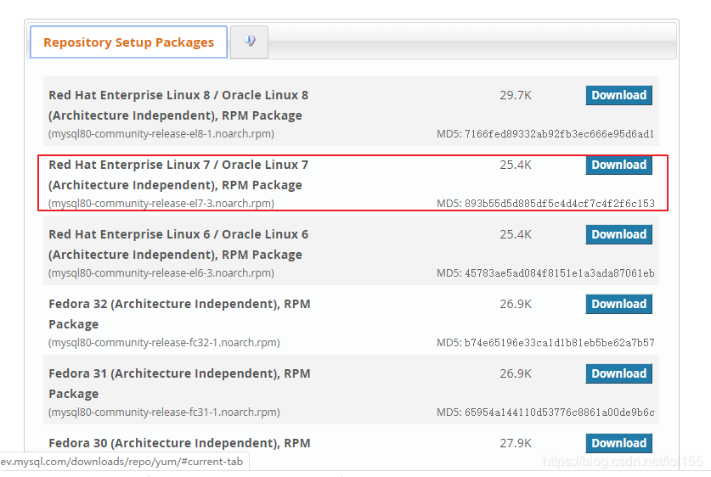The height and width of the screenshot is (477, 711).
Task: Select the Red Hat Enterprise Linux 6 title
Action: coord(178,244)
